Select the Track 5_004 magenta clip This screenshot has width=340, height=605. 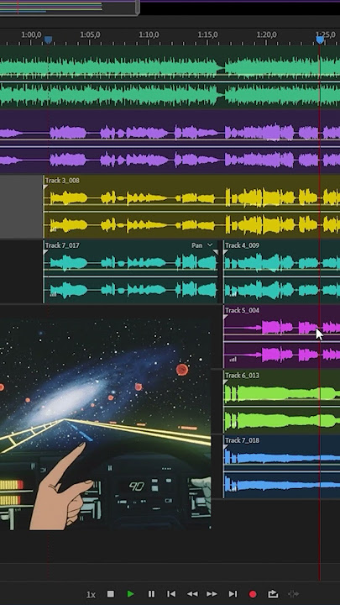(282, 336)
